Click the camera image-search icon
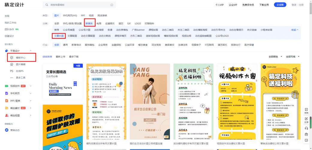The height and width of the screenshot is (150, 312). [111, 5]
